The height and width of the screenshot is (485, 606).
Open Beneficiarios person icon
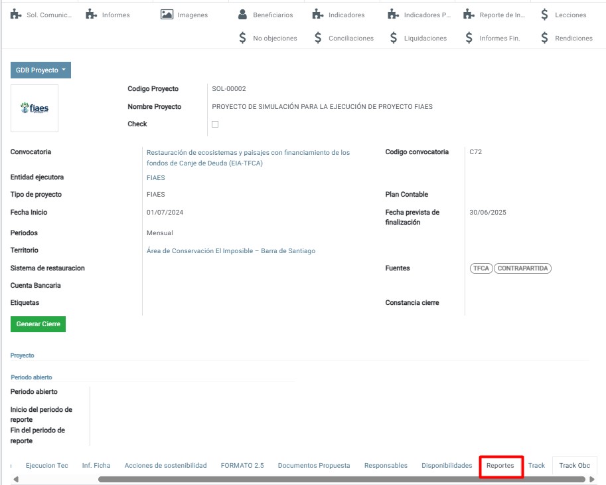[242, 15]
